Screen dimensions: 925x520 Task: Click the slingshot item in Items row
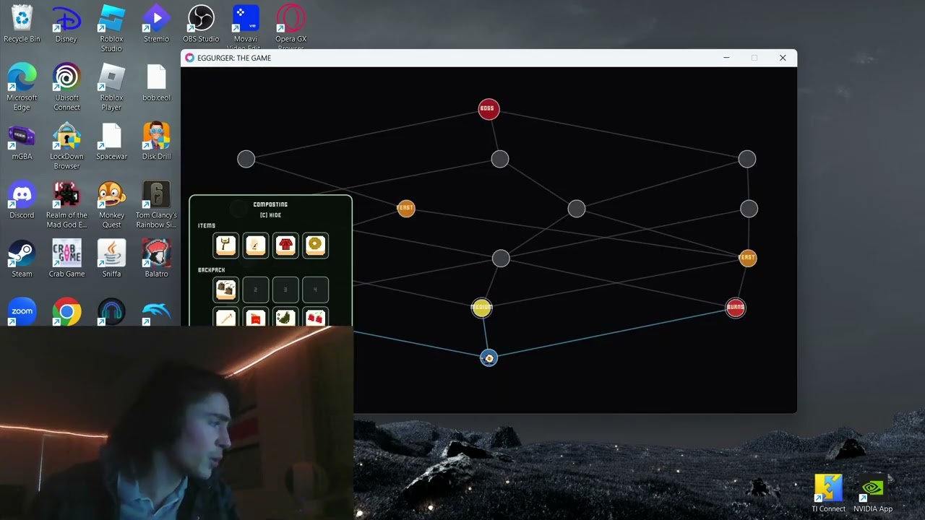[x=226, y=245]
